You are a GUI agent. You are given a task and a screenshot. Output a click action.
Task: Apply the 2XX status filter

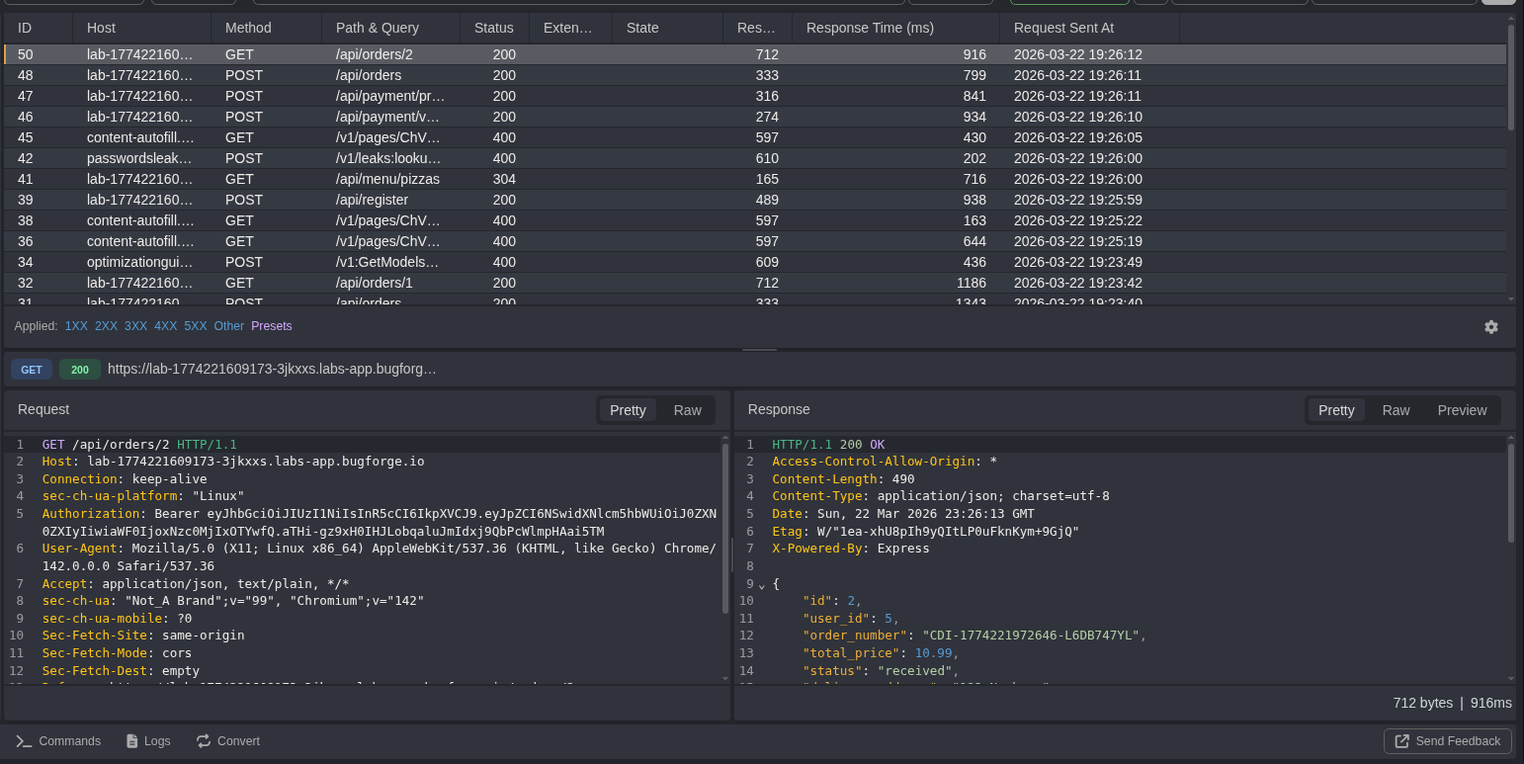click(x=106, y=326)
